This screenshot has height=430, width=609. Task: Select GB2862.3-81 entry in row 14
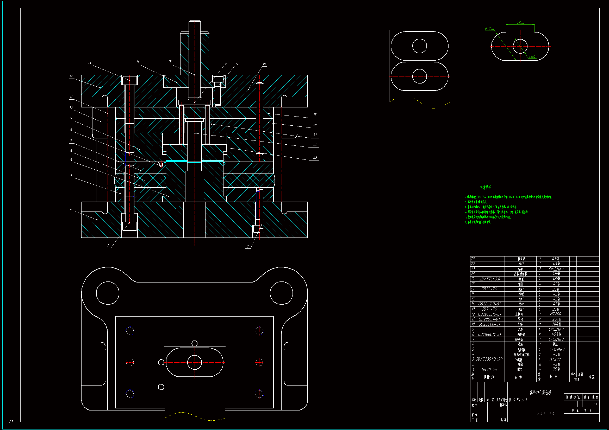490,304
